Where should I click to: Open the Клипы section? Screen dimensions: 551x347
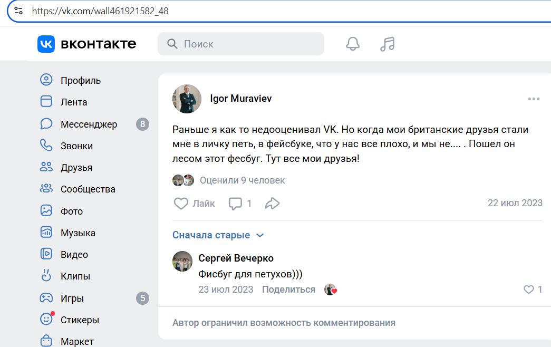click(x=75, y=276)
